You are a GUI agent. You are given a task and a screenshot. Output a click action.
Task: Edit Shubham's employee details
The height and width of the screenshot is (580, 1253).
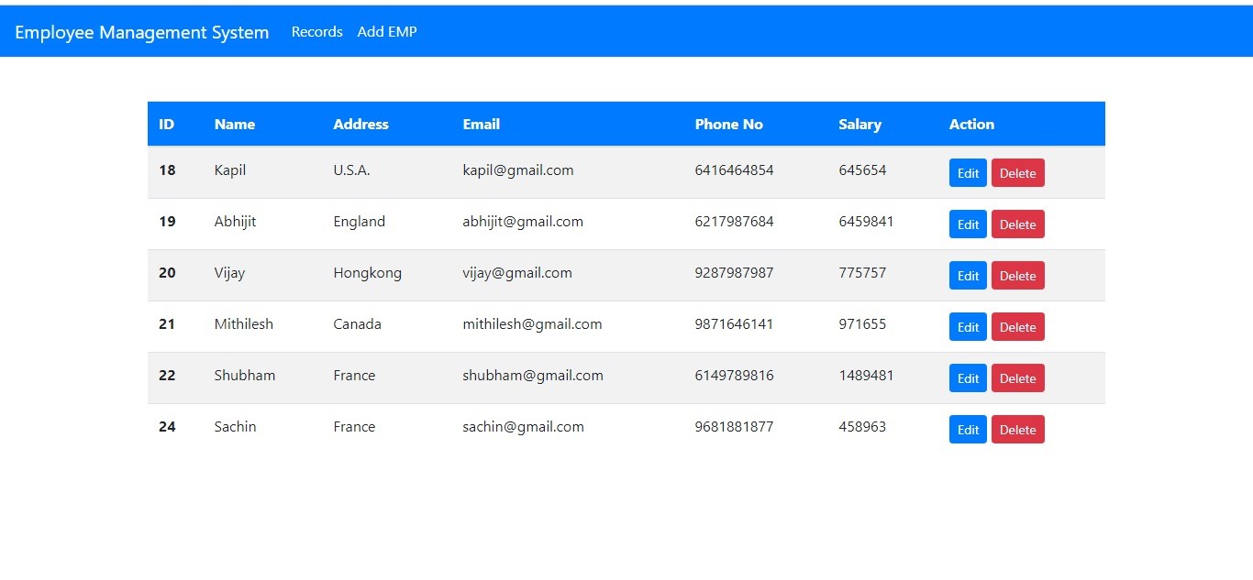coord(968,378)
